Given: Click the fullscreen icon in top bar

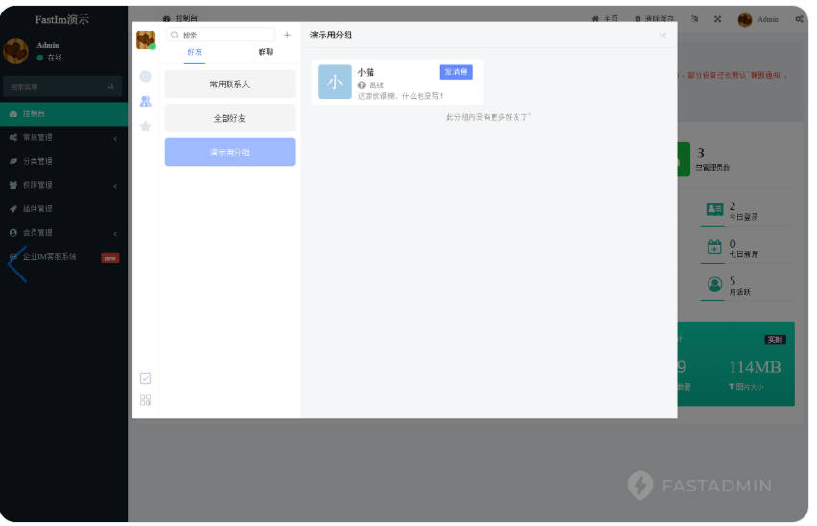Looking at the screenshot, I should 717,19.
